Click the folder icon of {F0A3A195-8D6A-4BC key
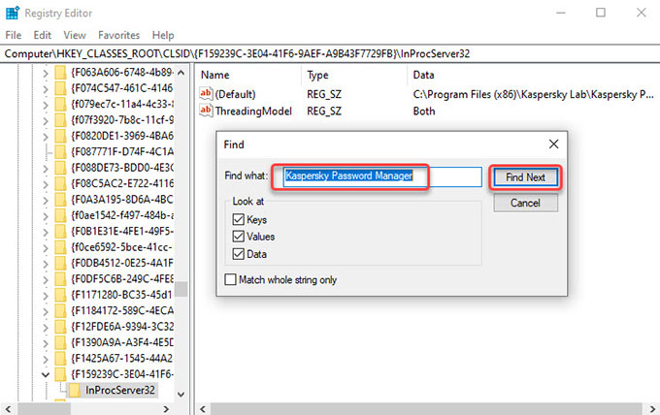Screen dimensions: 660x415 tap(60, 200)
